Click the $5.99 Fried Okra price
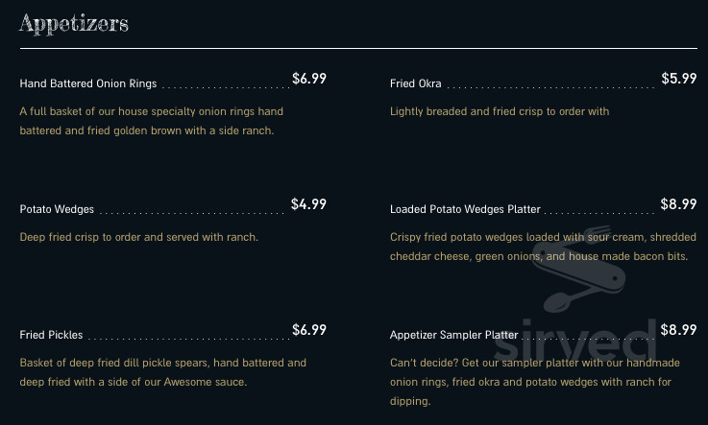708x425 pixels. point(678,79)
